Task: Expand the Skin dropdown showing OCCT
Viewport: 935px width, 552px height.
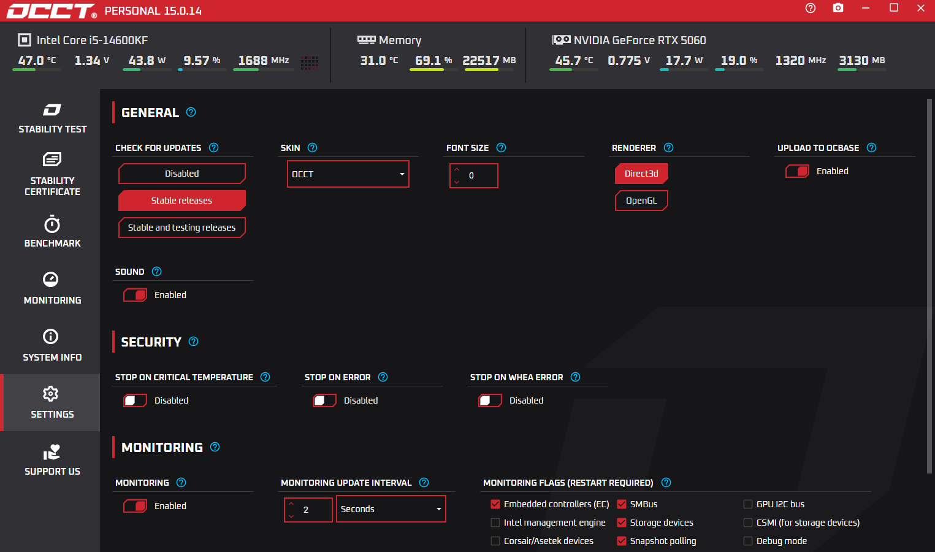Action: click(348, 174)
